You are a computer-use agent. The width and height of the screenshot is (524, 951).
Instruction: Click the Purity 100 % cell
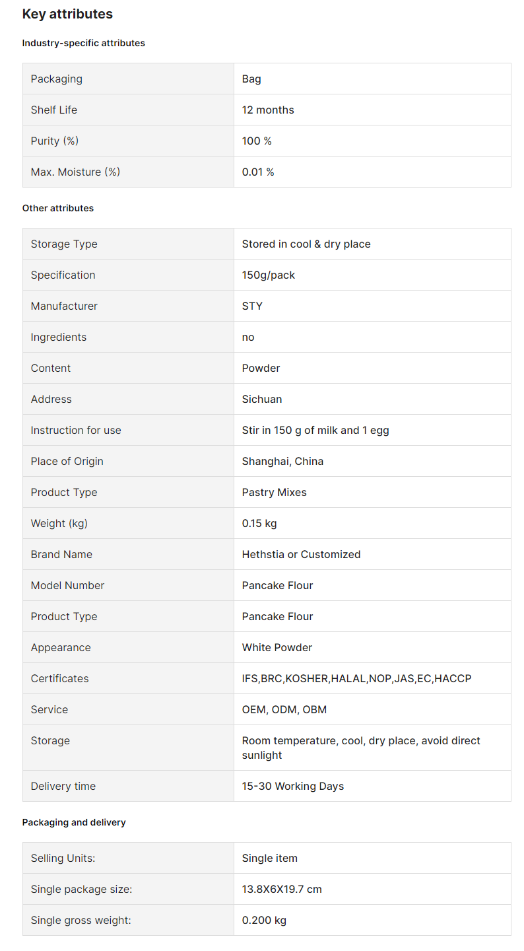(x=372, y=141)
